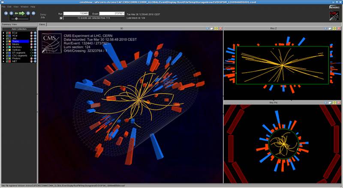Toggle Jets collection visibility checkbox
343x188 pixels.
coord(7,38)
